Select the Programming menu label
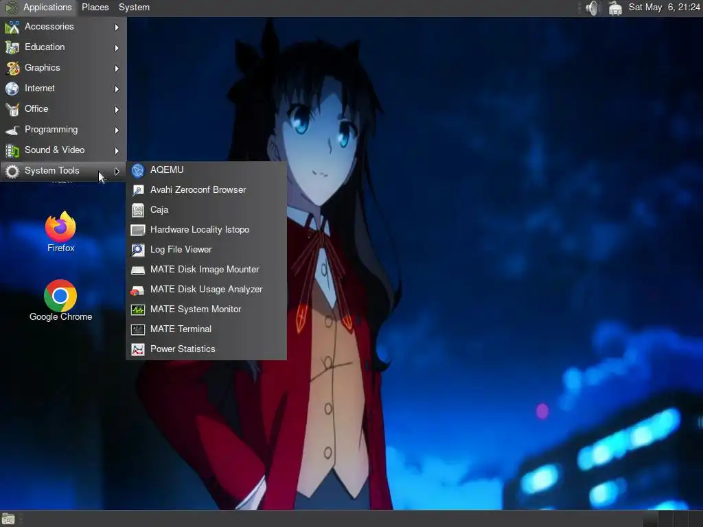Screen dimensions: 703x527 [51, 130]
